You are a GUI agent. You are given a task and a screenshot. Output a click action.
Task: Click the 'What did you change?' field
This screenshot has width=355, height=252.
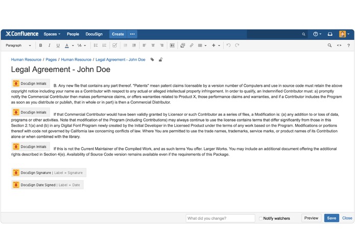point(220,218)
